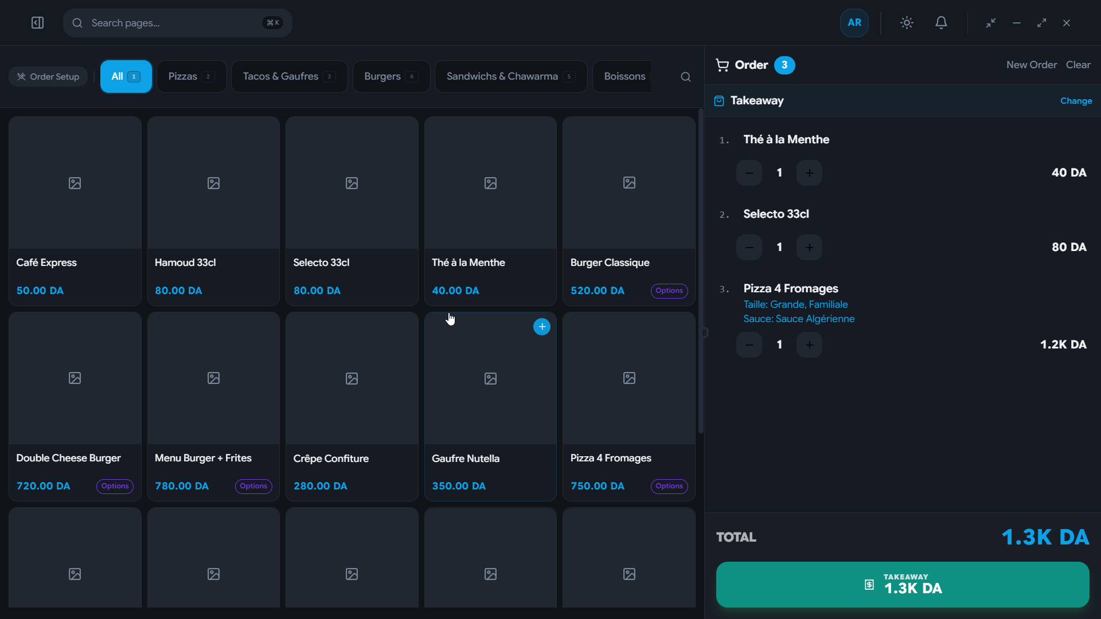Select the Boissons category tab
This screenshot has height=619, width=1101.
pyautogui.click(x=622, y=76)
